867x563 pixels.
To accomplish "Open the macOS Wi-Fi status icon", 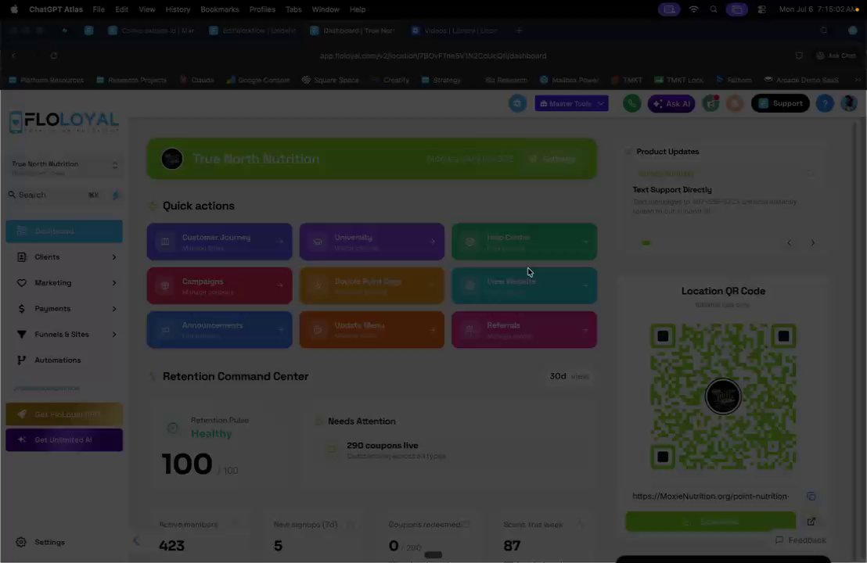I will pos(693,9).
